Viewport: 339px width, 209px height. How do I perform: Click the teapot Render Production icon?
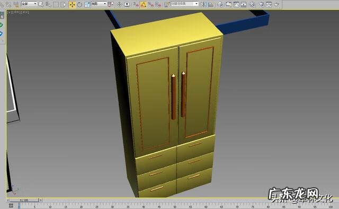pos(276,5)
